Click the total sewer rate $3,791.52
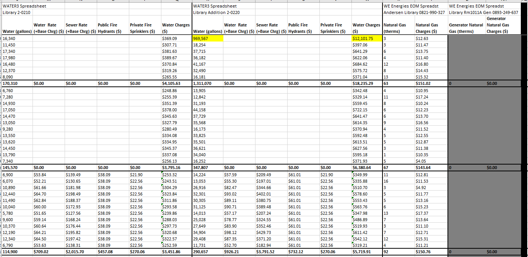 271,252
